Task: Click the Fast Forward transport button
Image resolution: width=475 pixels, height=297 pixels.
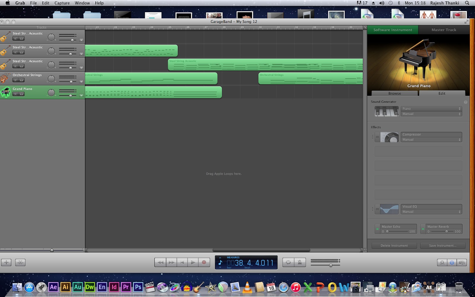Action: (x=172, y=262)
